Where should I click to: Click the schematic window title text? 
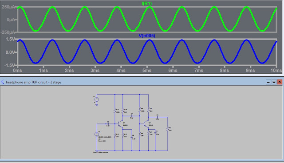(x=34, y=82)
